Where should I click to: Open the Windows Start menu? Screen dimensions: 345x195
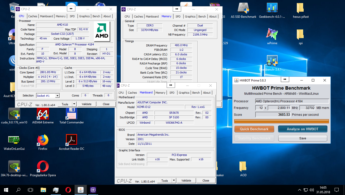coord(6,190)
